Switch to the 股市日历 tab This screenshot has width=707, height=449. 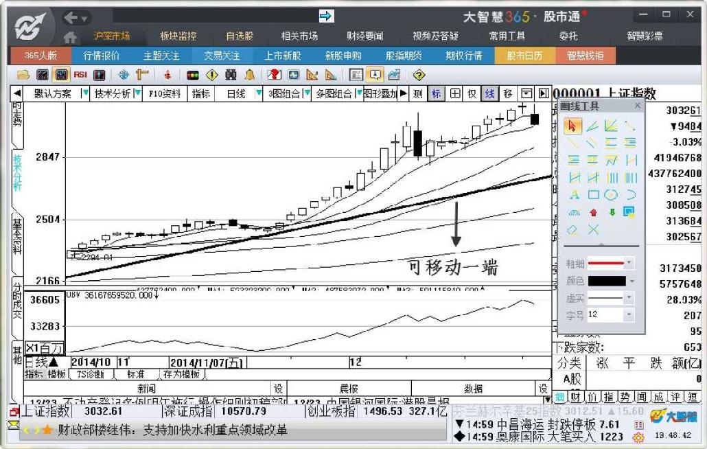525,56
